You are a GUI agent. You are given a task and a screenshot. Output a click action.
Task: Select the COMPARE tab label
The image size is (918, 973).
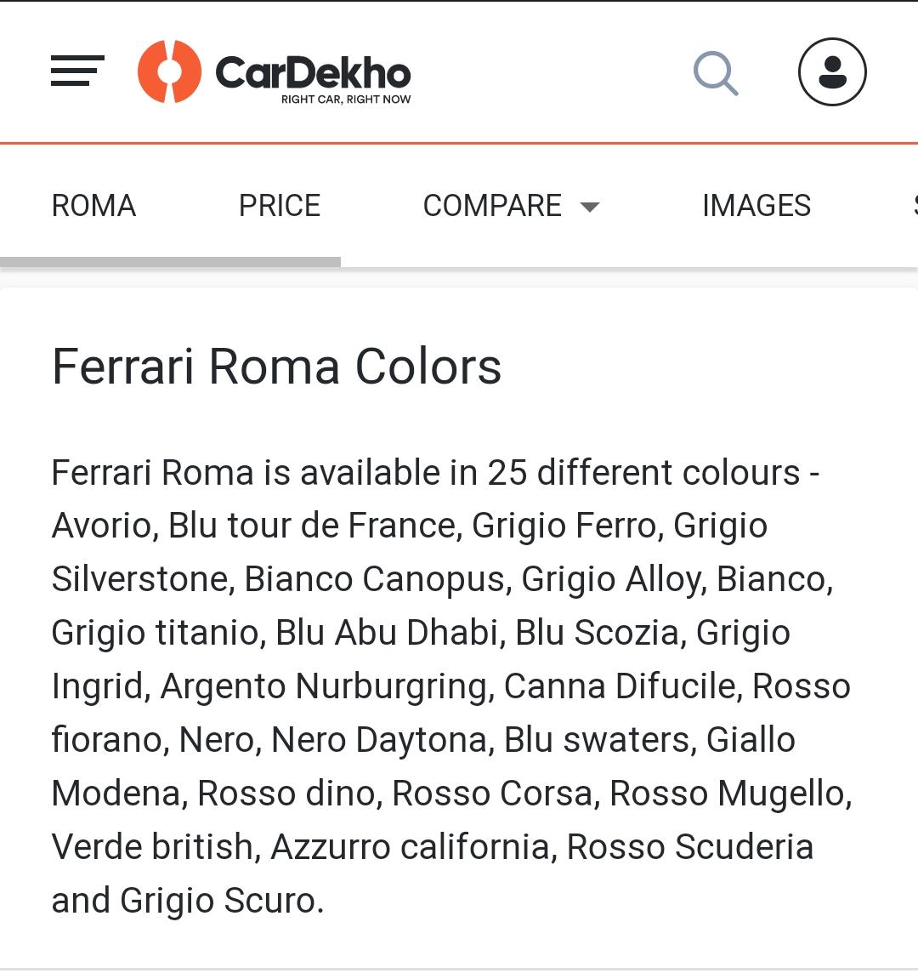point(492,206)
